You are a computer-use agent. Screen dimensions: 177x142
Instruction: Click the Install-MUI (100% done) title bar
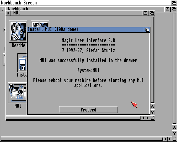85,30
